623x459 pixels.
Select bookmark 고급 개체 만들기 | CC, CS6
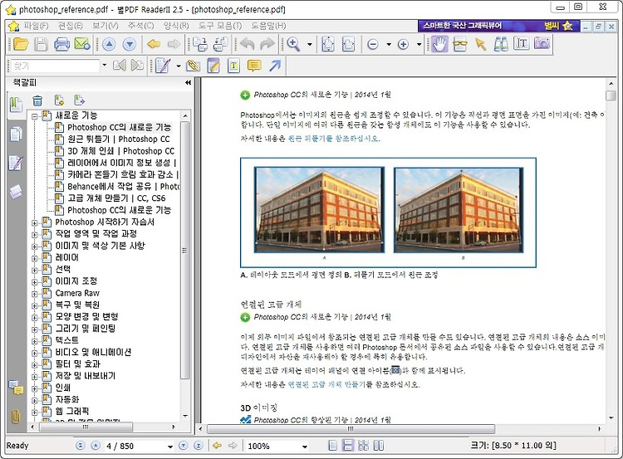pyautogui.click(x=116, y=198)
